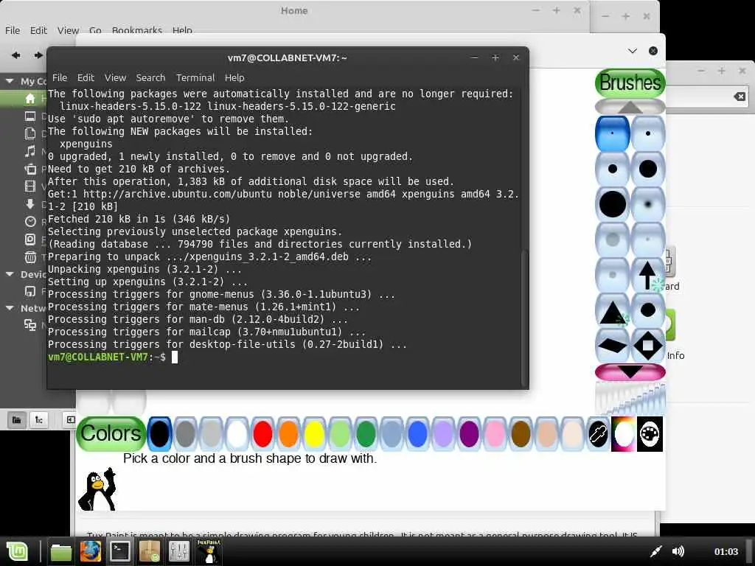755x566 pixels.
Task: Open Network icon in sidebar
Action: point(29,325)
